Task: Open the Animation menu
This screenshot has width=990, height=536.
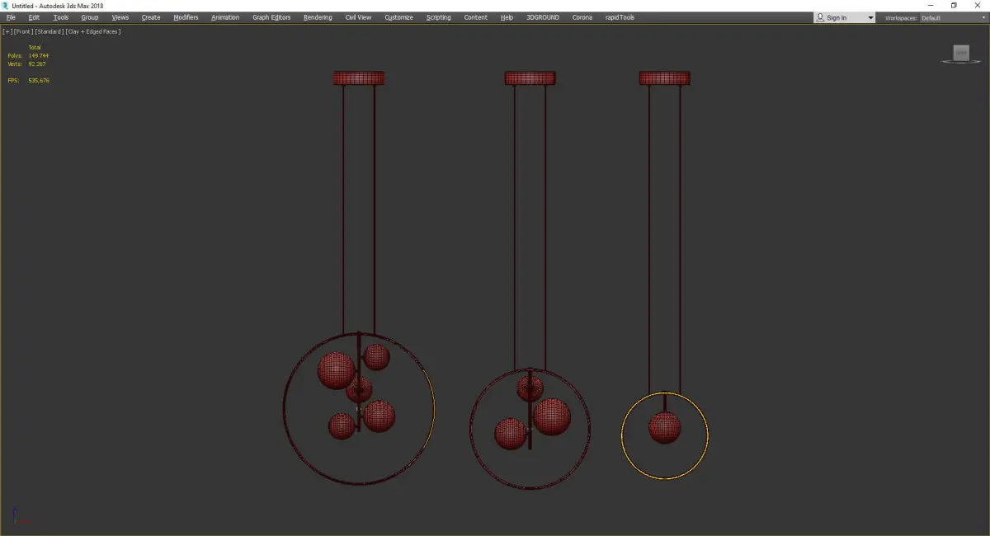Action: click(225, 17)
